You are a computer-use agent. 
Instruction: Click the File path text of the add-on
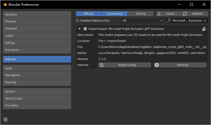point(152,47)
